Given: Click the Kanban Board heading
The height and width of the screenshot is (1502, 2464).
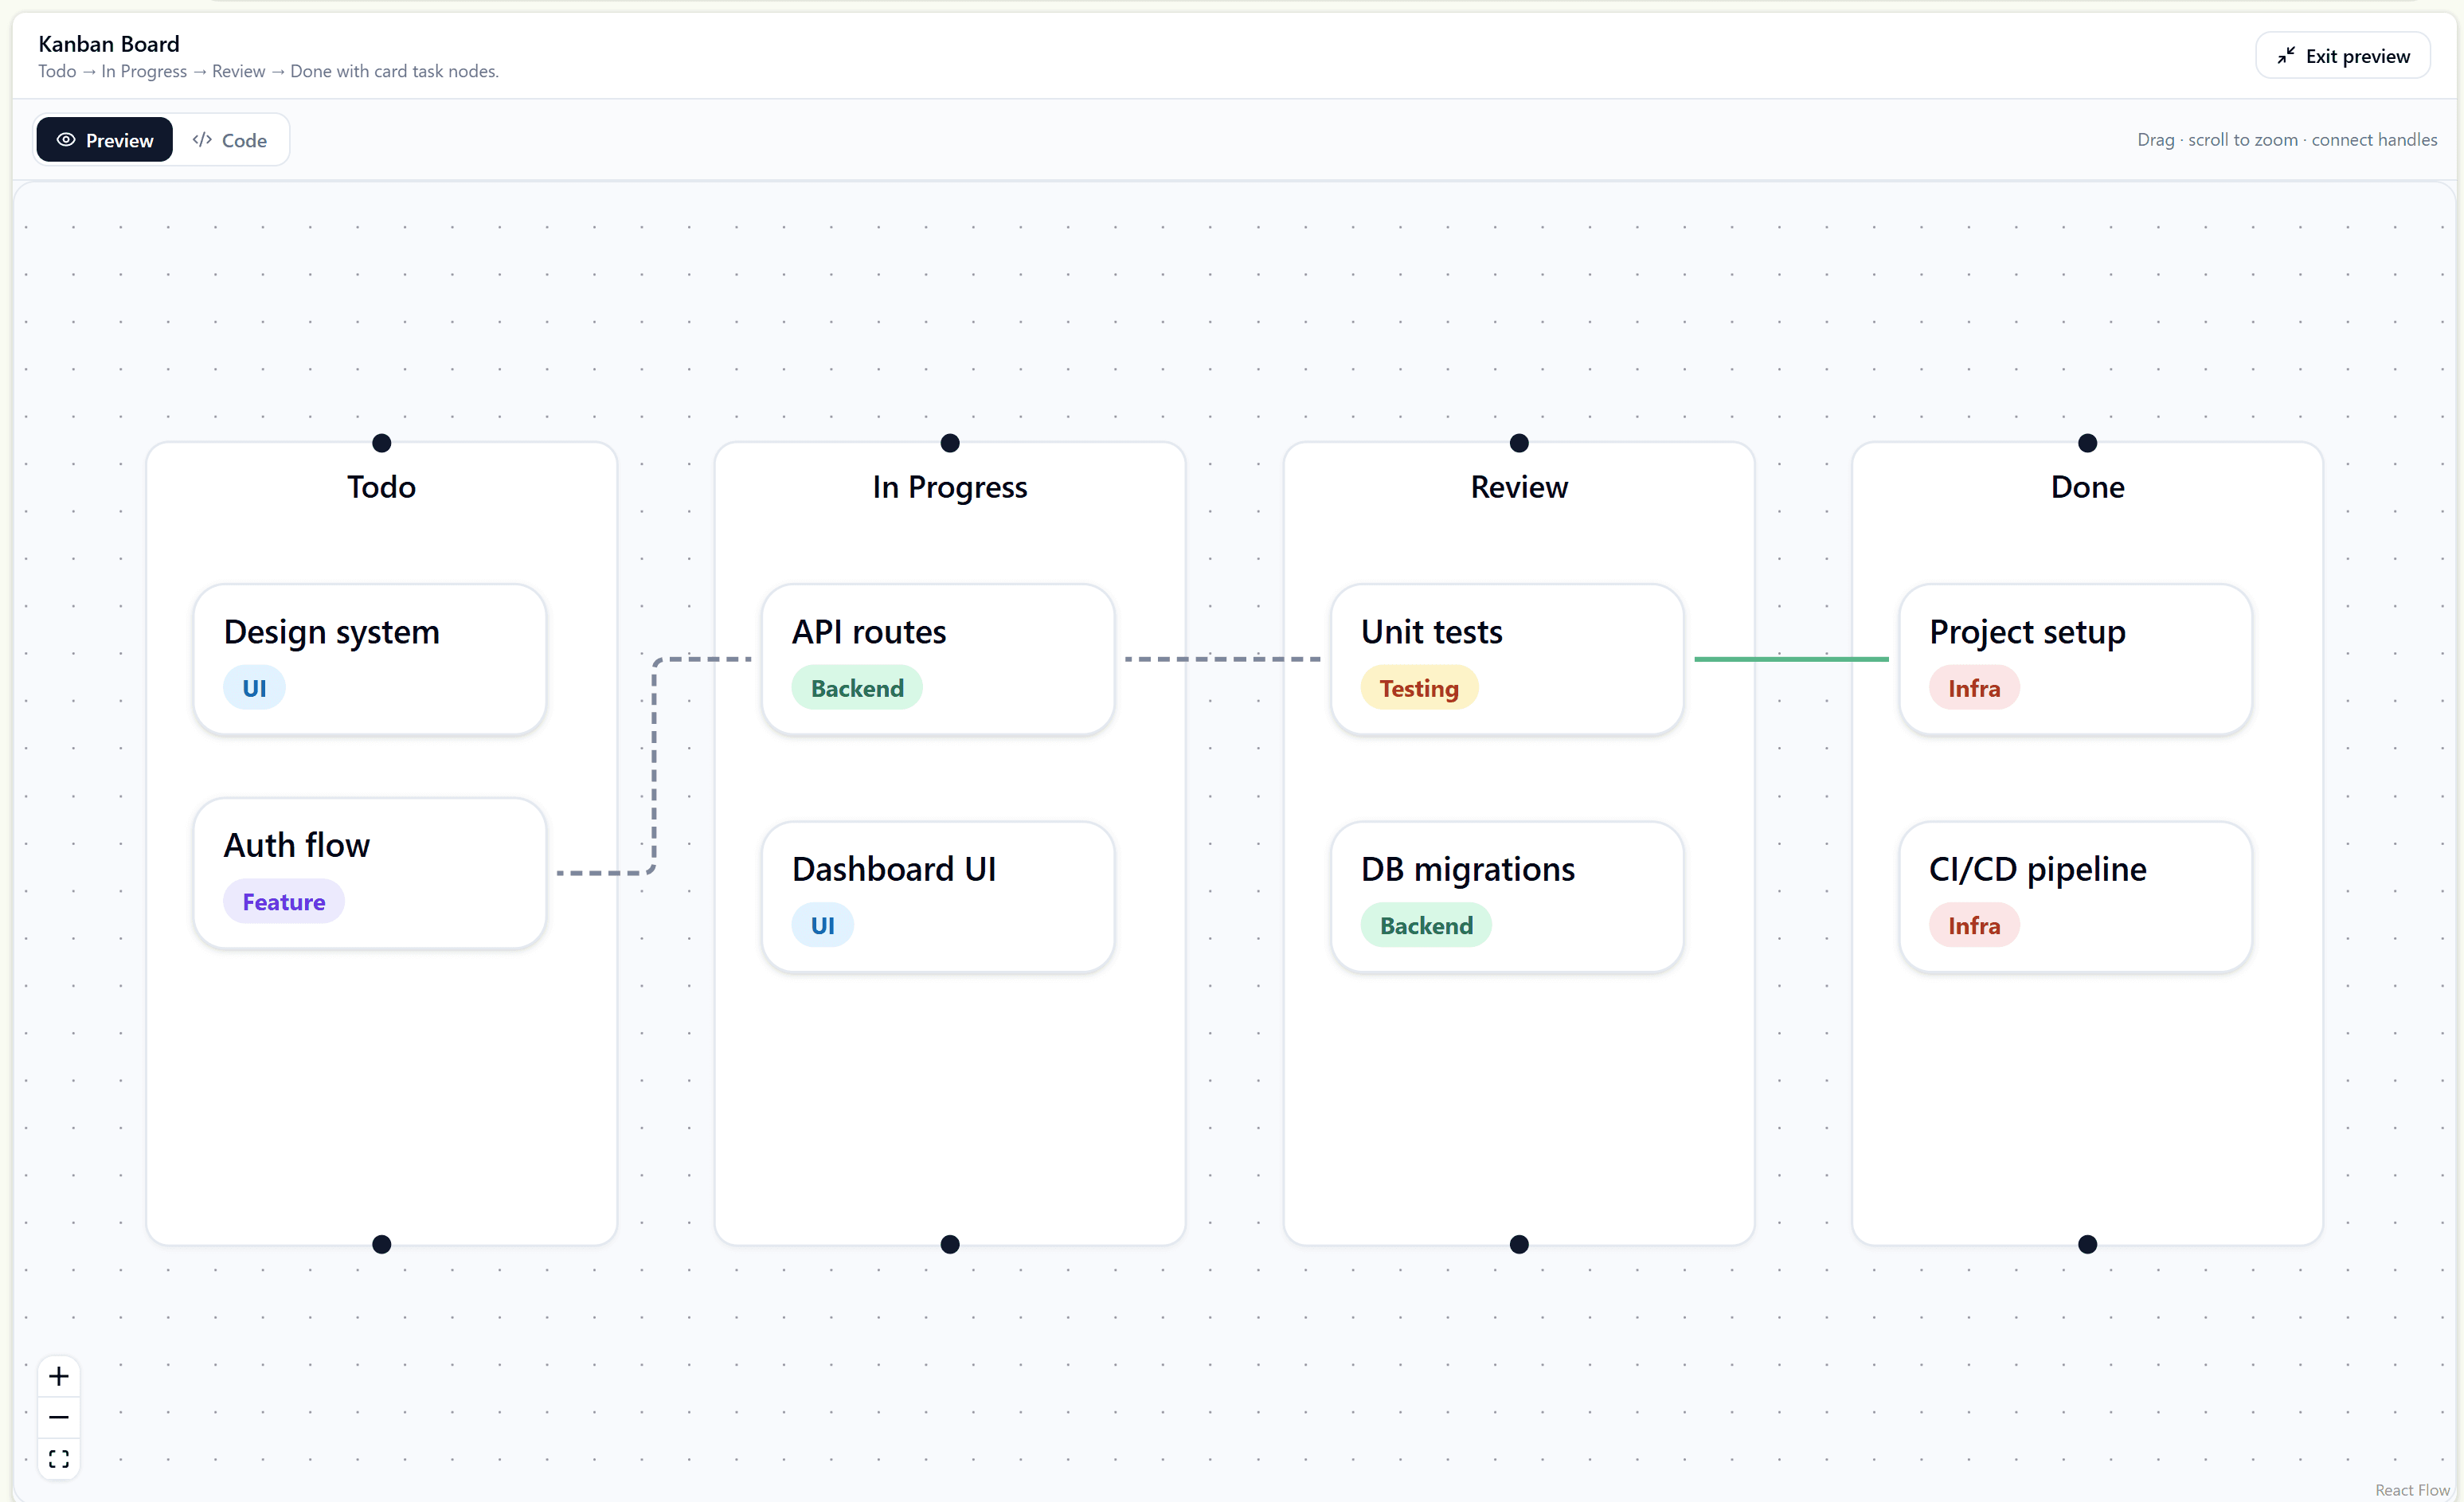Looking at the screenshot, I should pos(109,44).
